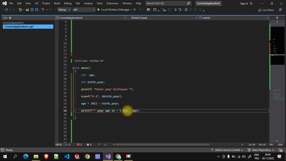Open the Edit menu
Viewport: 286px width, 161px height.
[19, 3]
